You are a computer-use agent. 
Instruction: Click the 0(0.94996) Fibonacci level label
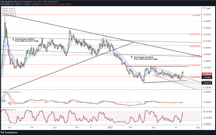coord(196,16)
